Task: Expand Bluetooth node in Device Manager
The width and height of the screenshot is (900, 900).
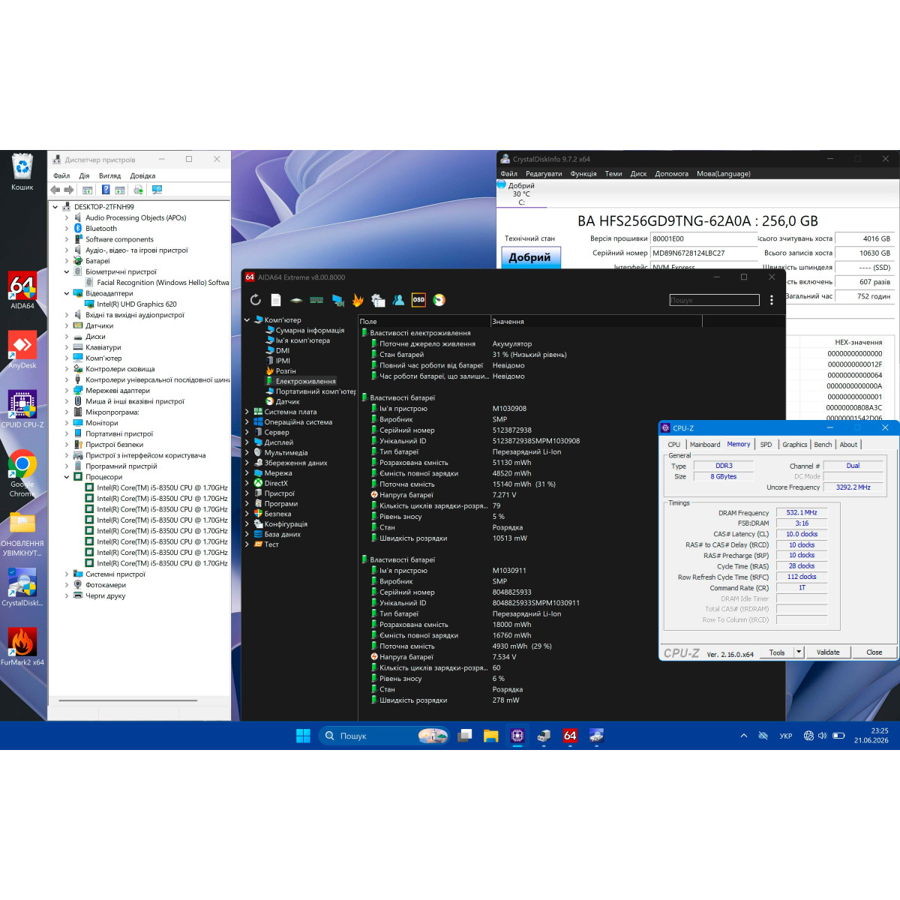Action: [x=67, y=229]
